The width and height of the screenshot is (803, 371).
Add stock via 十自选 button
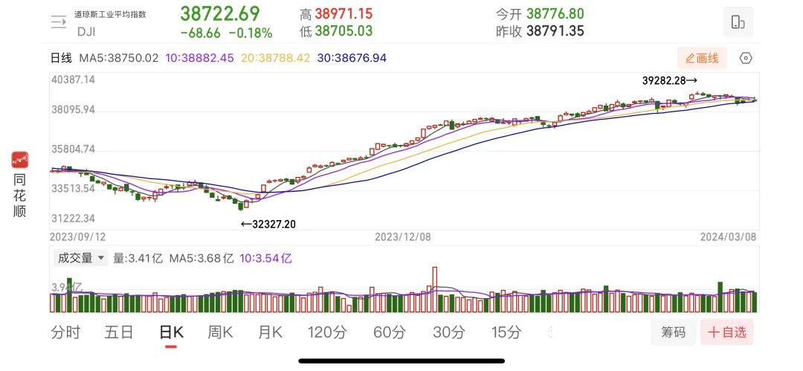[727, 332]
